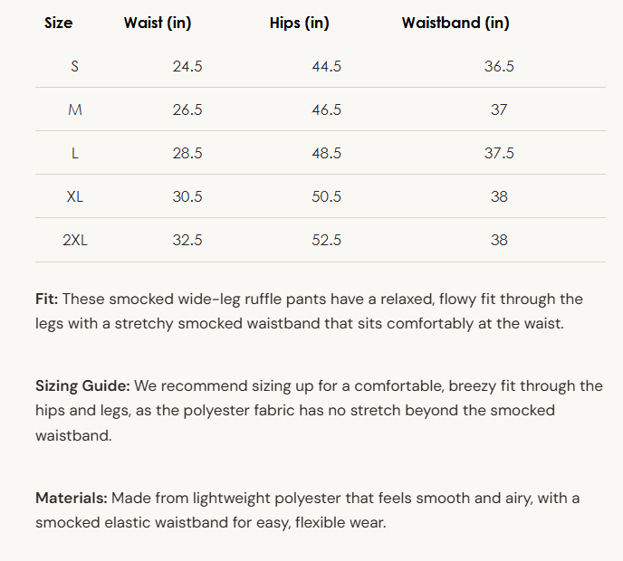Click the 30.5 waist value

187,196
